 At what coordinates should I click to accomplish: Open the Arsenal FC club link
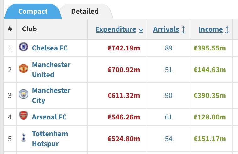point(49,117)
